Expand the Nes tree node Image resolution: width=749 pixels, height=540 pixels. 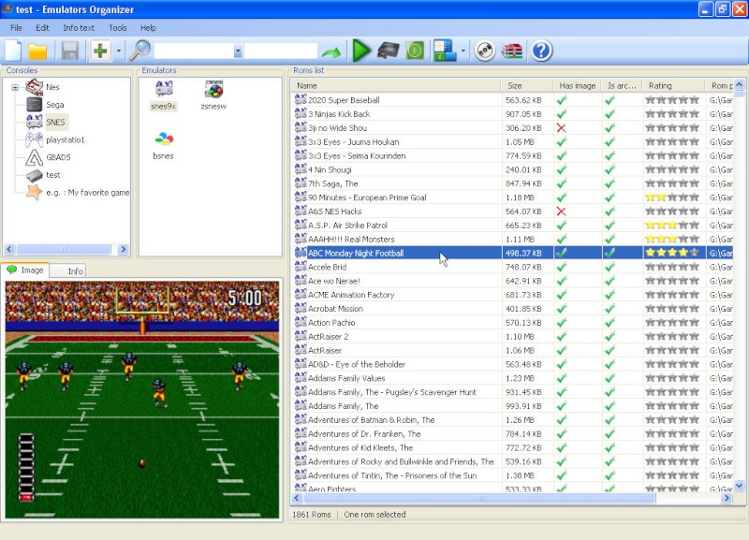click(15, 87)
